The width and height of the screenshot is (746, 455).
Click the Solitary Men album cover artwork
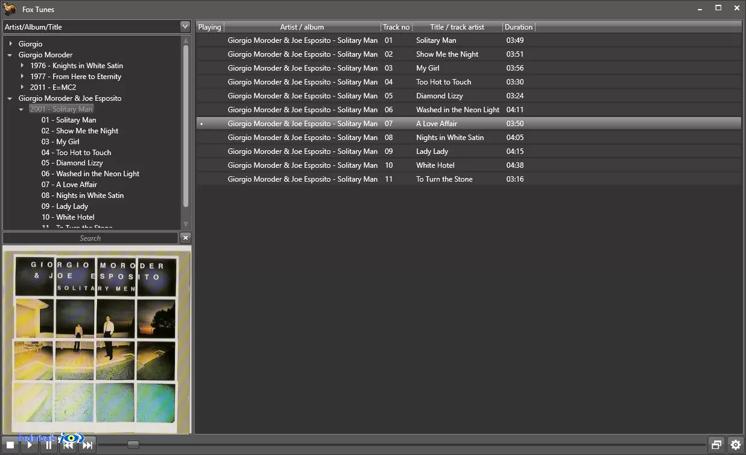[97, 339]
